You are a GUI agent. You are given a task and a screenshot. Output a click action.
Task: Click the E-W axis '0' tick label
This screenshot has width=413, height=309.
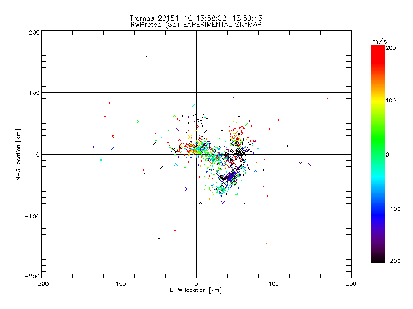click(x=196, y=284)
